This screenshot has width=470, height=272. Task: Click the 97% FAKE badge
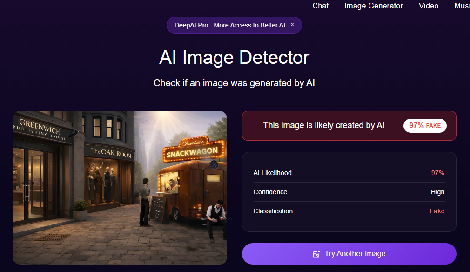pyautogui.click(x=425, y=126)
